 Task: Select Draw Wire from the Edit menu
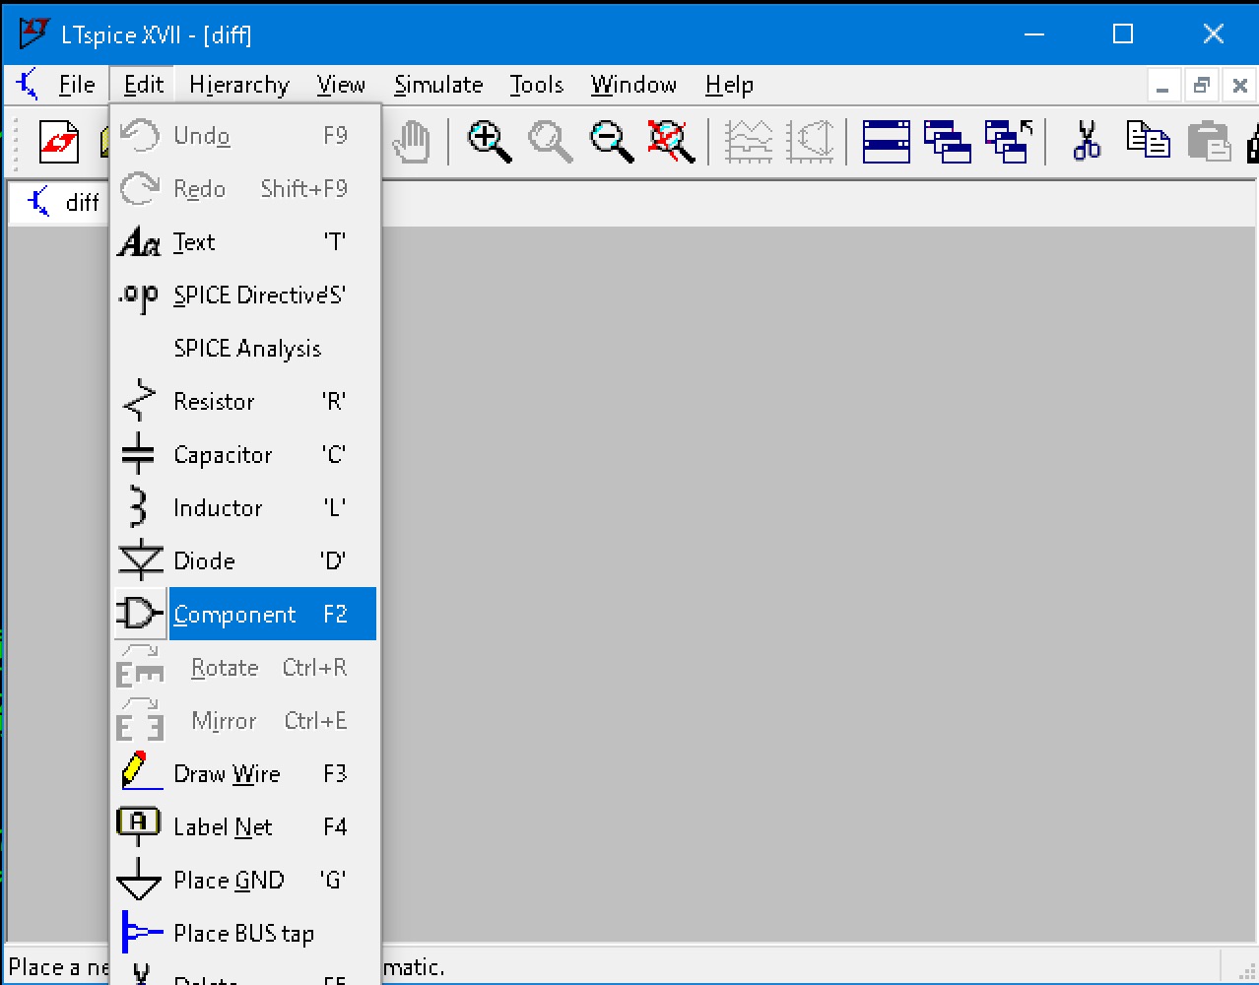click(245, 773)
